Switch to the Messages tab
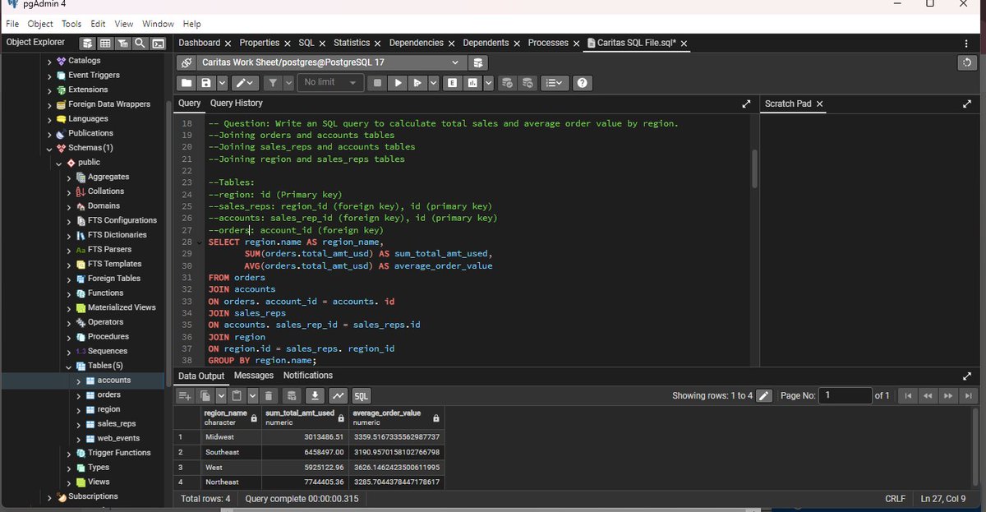 pyautogui.click(x=253, y=376)
